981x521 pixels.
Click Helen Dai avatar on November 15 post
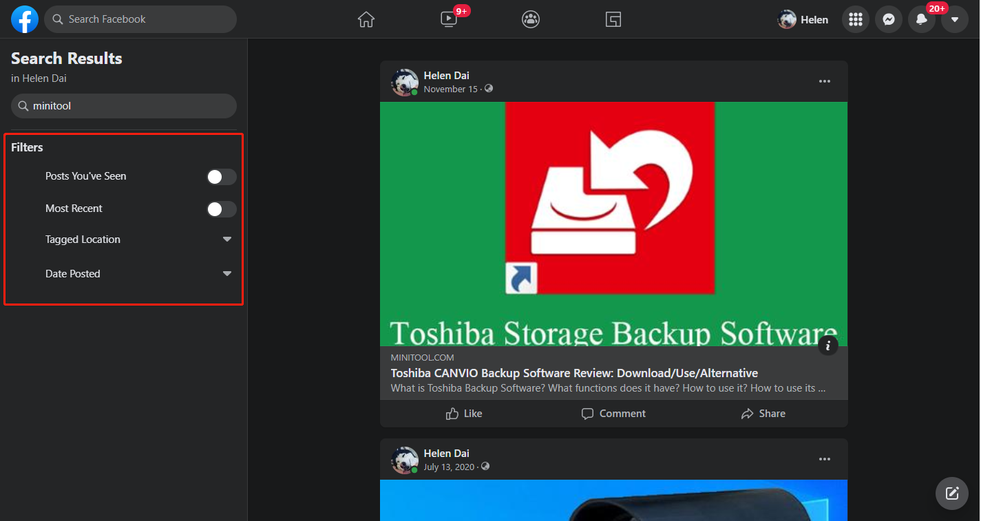pos(405,83)
